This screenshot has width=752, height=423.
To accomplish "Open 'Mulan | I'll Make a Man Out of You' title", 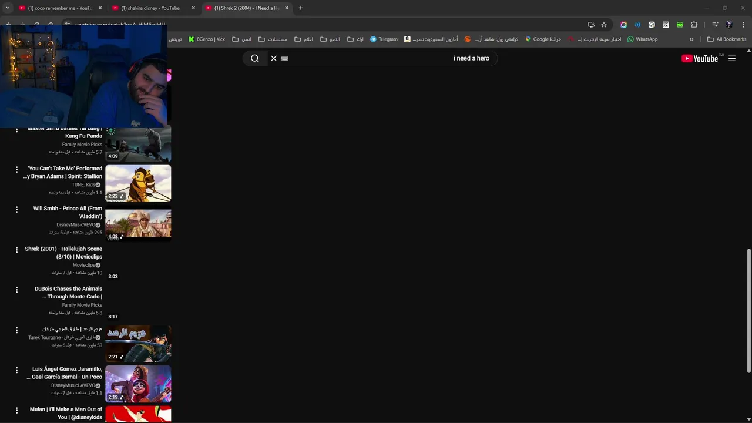I will pyautogui.click(x=66, y=413).
